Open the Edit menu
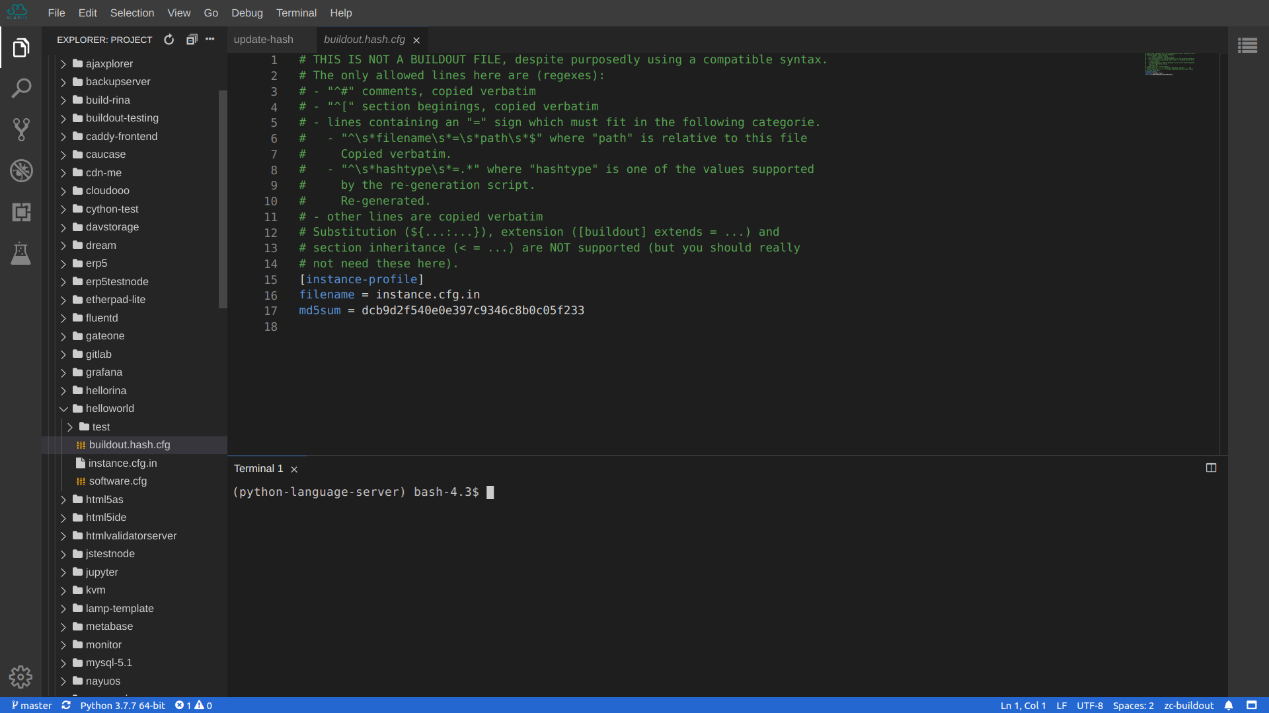Screen dimensions: 1269x713 [x=87, y=13]
